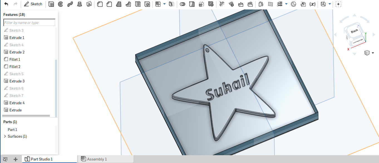
Task: Select the Loft tool
Action: [x=80, y=4]
